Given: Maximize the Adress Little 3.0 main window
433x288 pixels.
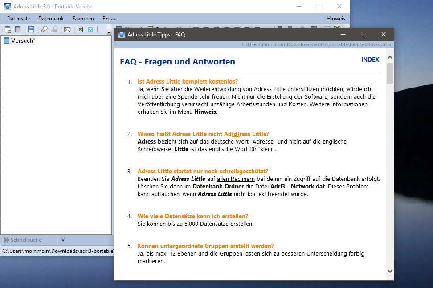Looking at the screenshot, I should click(319, 6).
